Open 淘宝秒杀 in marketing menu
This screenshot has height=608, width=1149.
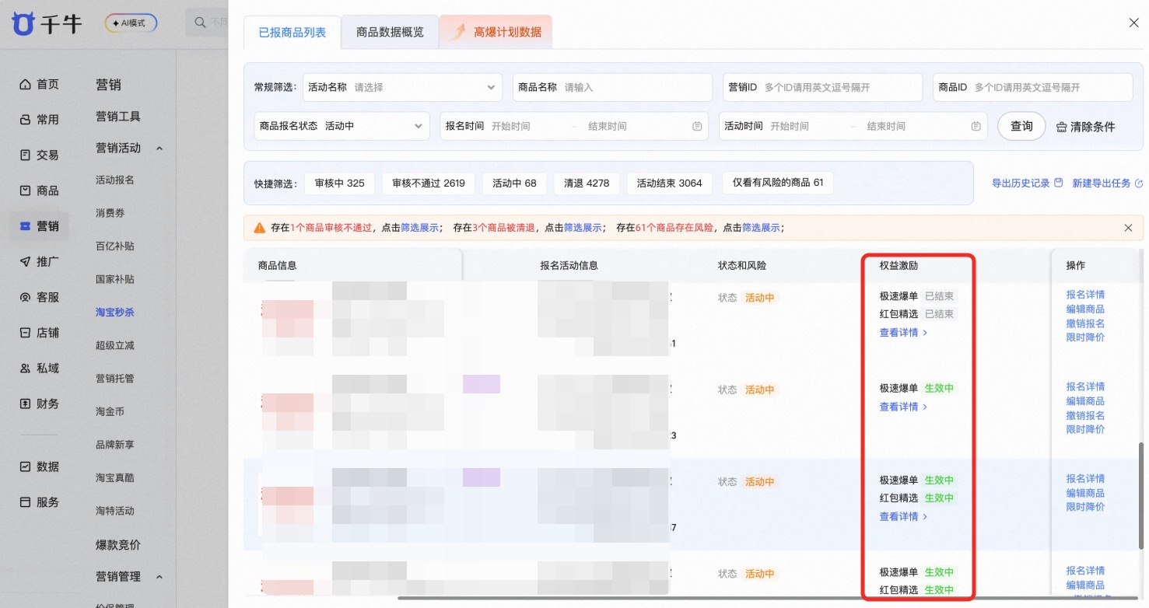115,313
